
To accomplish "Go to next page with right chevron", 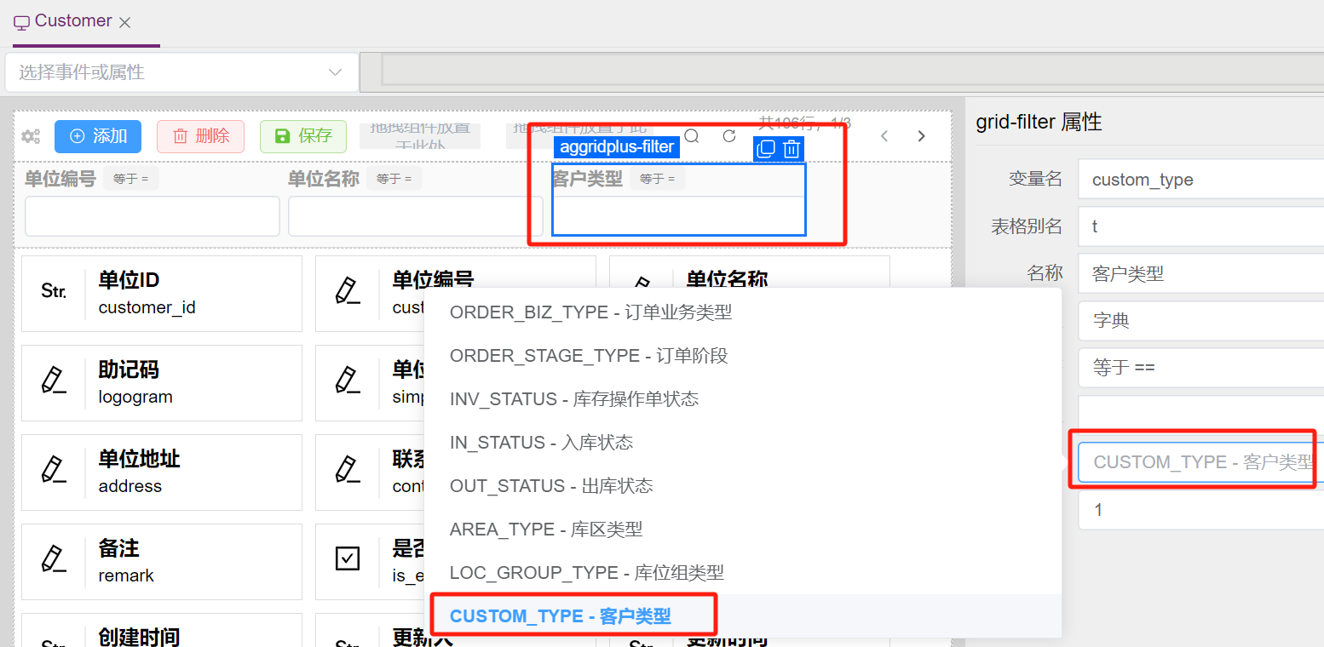I will pyautogui.click(x=921, y=136).
